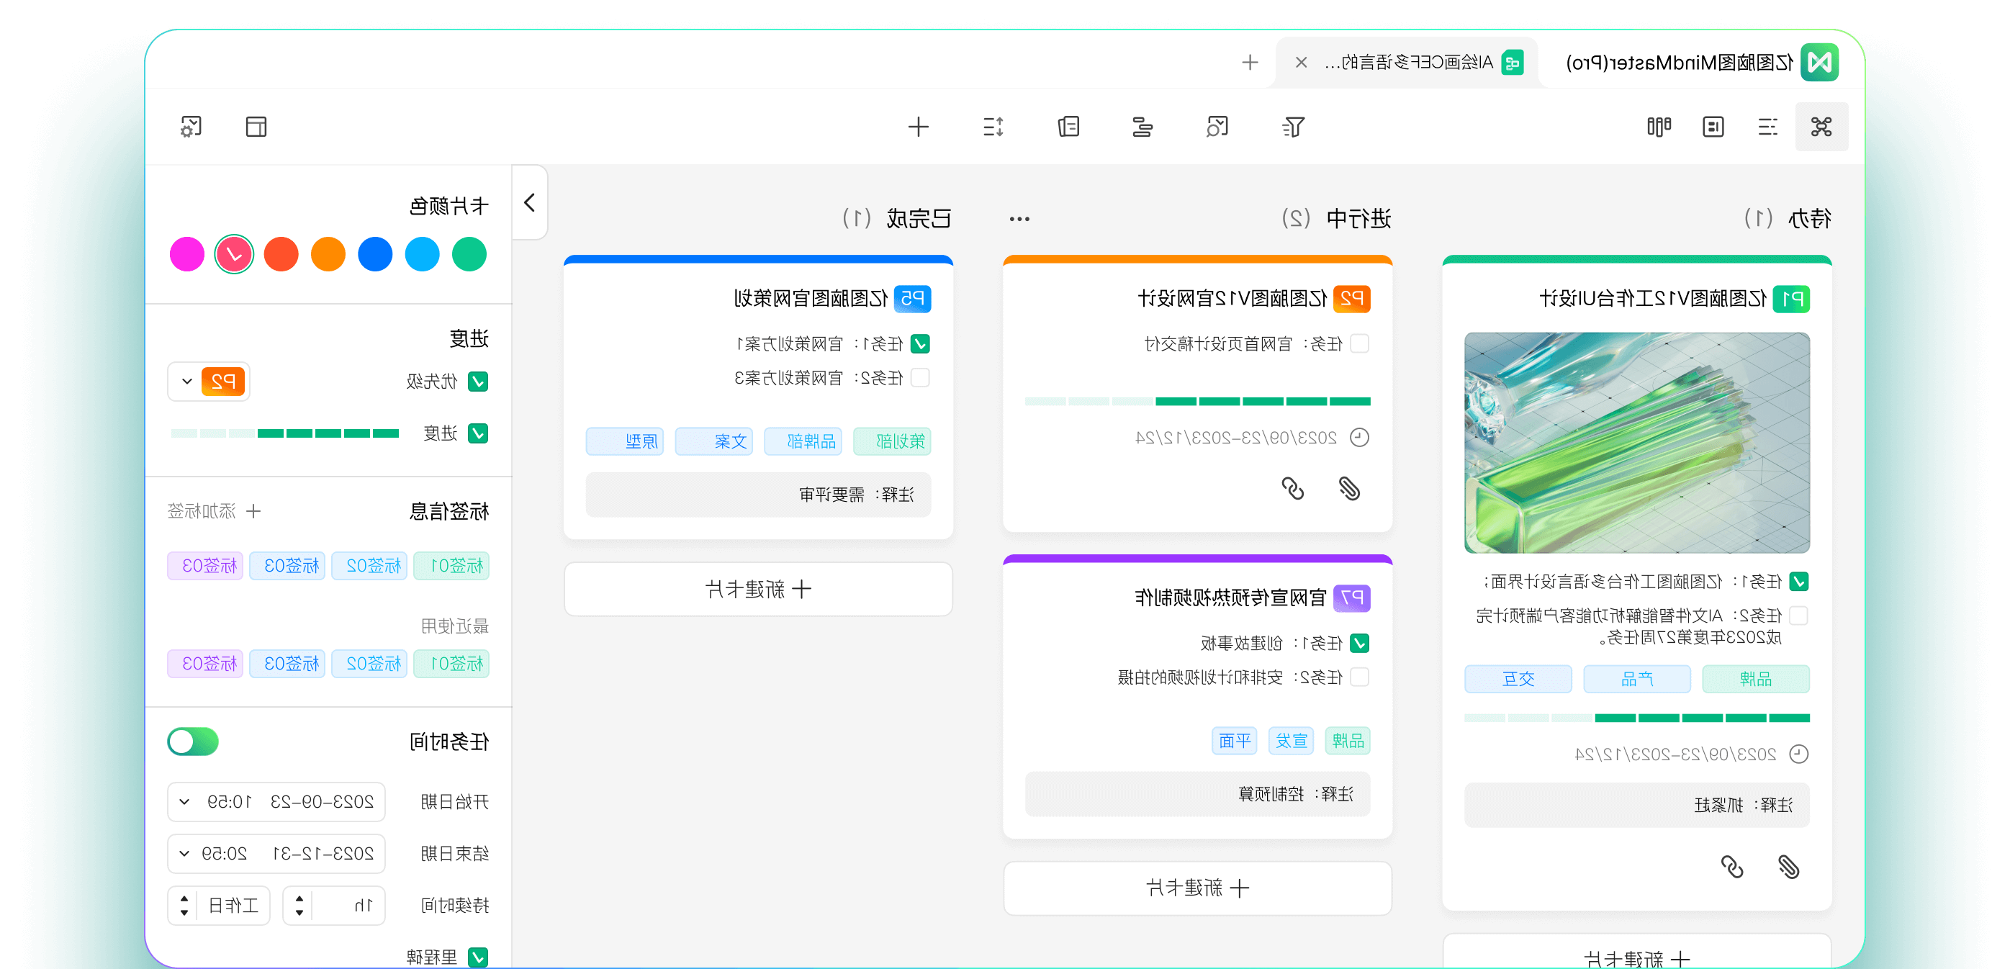The height and width of the screenshot is (969, 2010).
Task: Click 标签02 under 最近使用
Action: click(370, 663)
